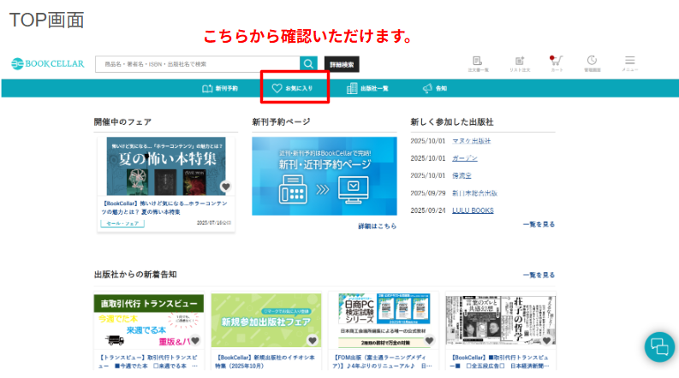Open the 出版社一覧 publisher list navigation item
The height and width of the screenshot is (378, 679).
367,88
